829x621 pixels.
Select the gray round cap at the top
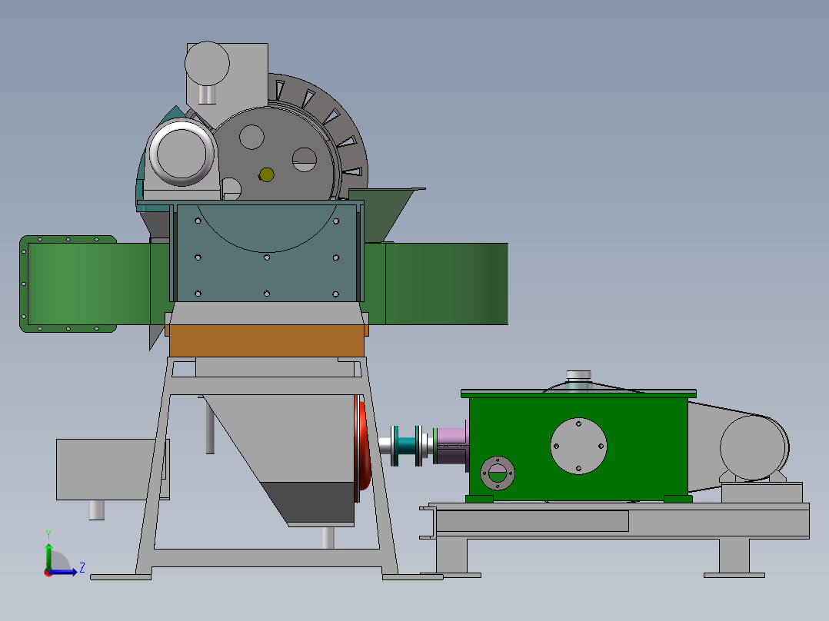[207, 64]
